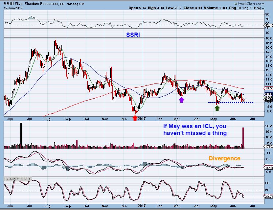273x210 pixels.
Task: Click the 'Nasdaq CM' exchange label
Action: pos(76,4)
